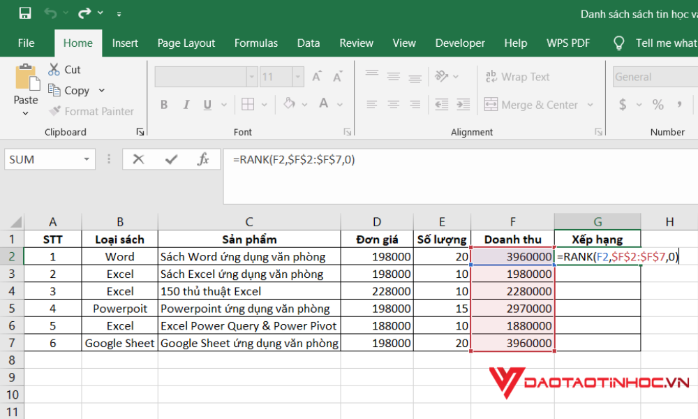Click the Increase Font Size icon

[x=316, y=77]
